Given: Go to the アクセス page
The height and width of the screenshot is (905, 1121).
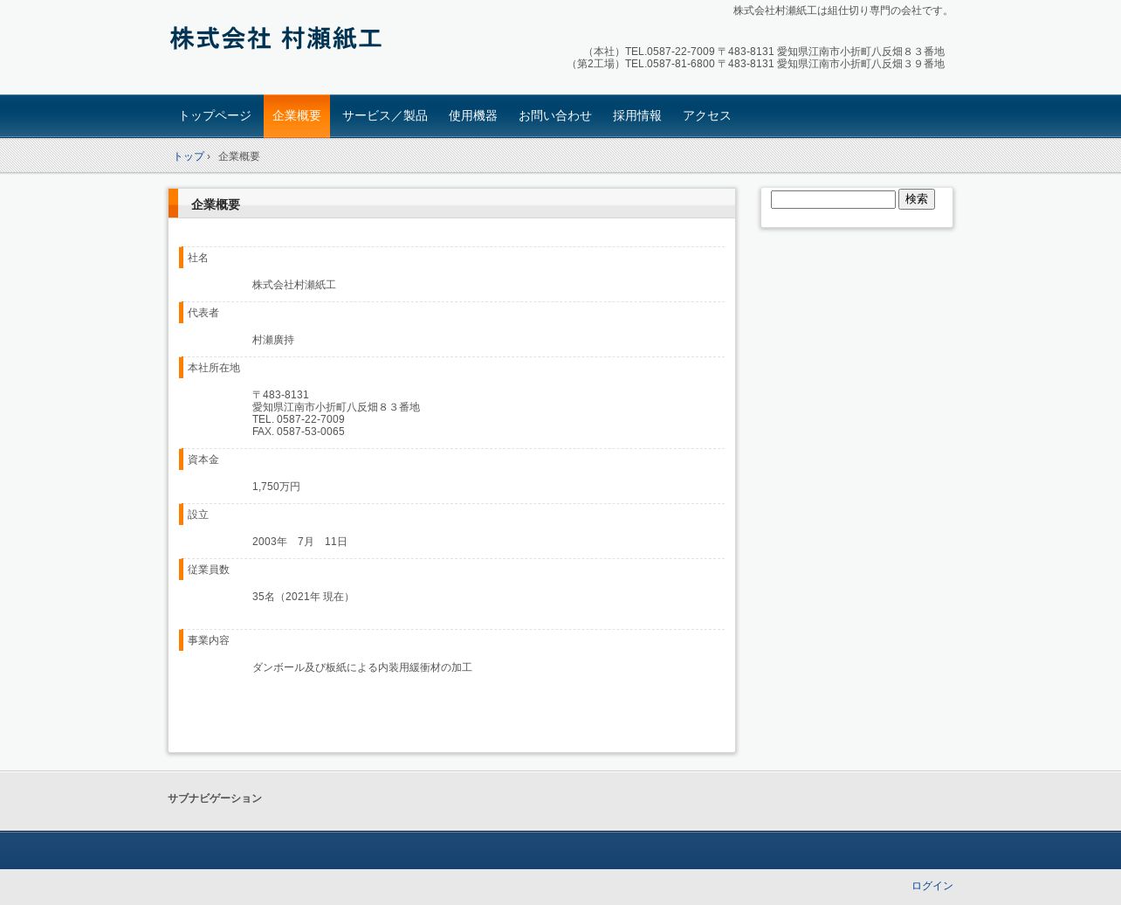Looking at the screenshot, I should tap(707, 116).
